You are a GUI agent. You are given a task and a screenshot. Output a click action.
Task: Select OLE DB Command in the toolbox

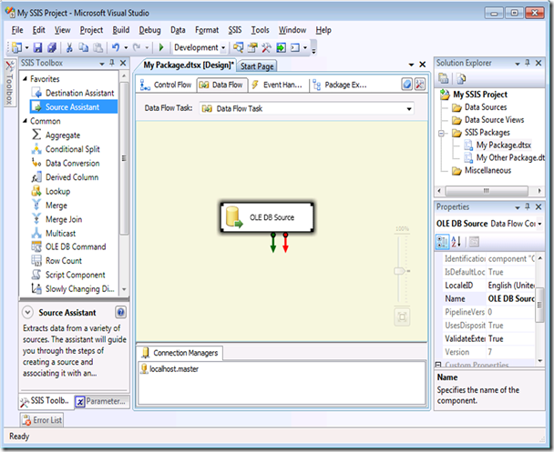pyautogui.click(x=76, y=246)
